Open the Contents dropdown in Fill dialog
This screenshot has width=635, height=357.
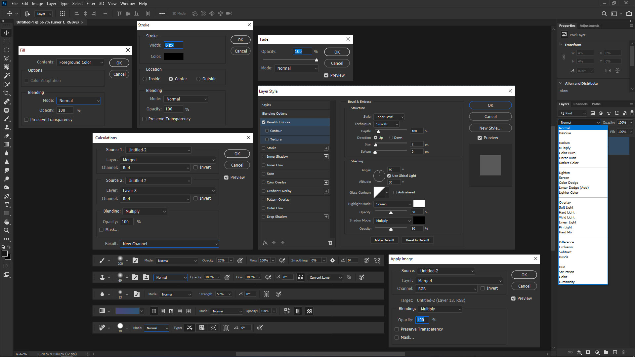[x=80, y=62]
